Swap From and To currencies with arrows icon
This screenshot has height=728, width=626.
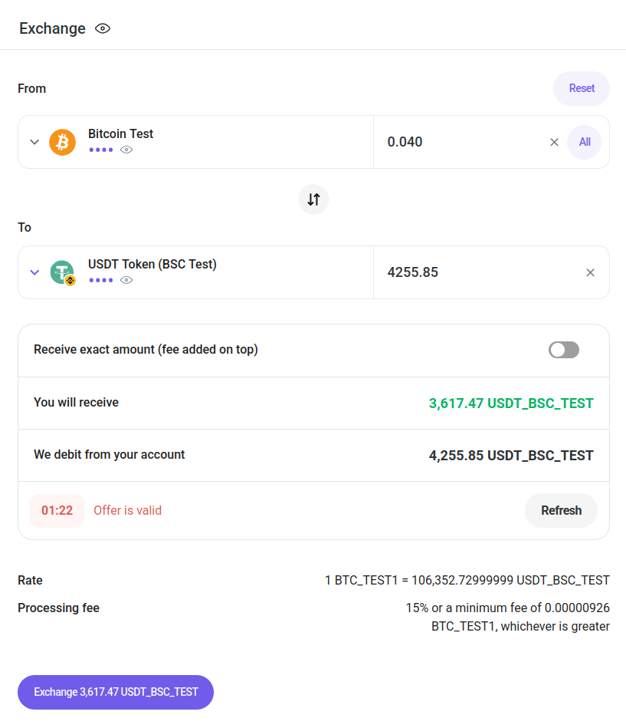pyautogui.click(x=313, y=199)
